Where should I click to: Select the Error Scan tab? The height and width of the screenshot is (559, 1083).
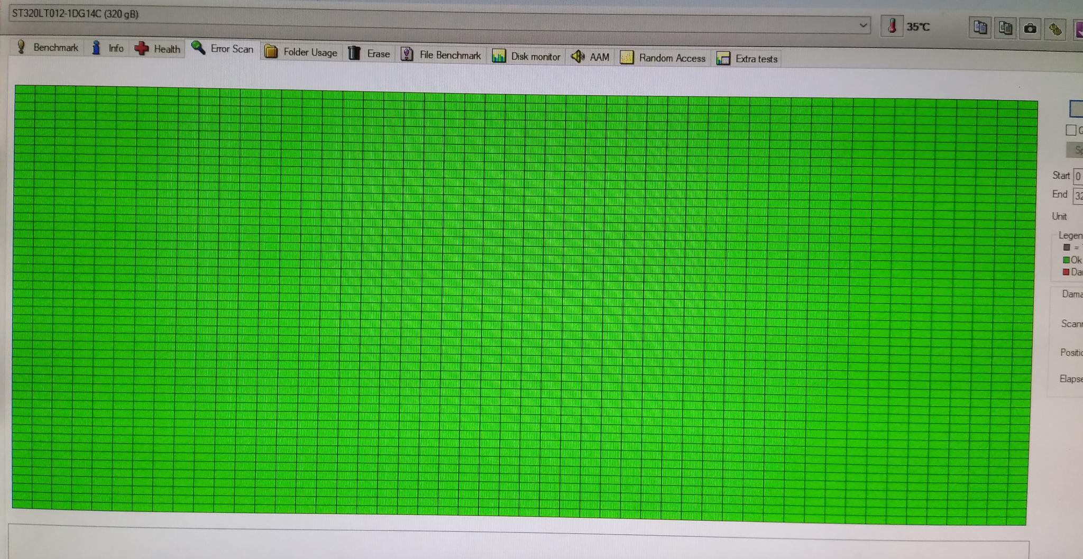223,49
